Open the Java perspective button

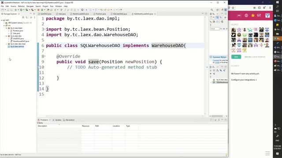coord(226,10)
